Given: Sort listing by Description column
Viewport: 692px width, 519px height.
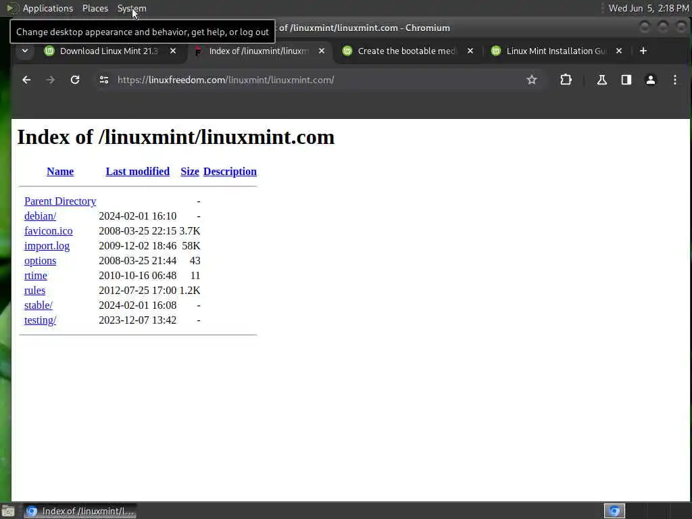Looking at the screenshot, I should point(230,171).
